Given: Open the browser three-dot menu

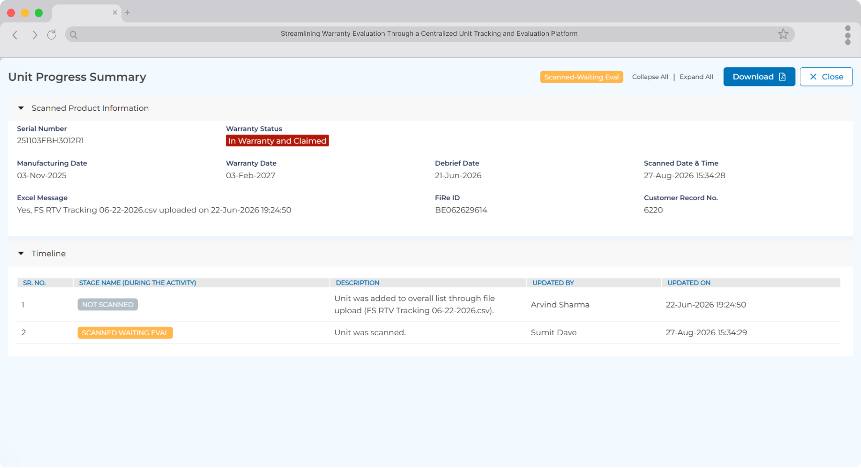Looking at the screenshot, I should pyautogui.click(x=848, y=35).
